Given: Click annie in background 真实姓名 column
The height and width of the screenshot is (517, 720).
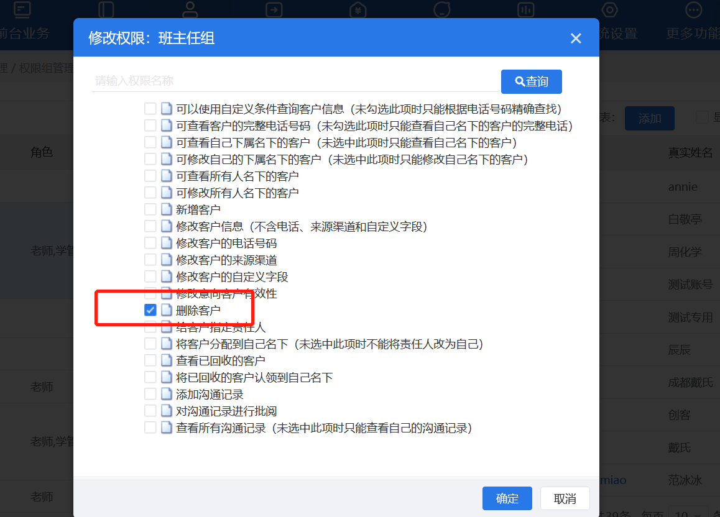Looking at the screenshot, I should (x=683, y=186).
